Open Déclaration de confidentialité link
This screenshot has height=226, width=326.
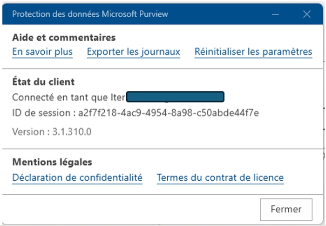pos(77,177)
